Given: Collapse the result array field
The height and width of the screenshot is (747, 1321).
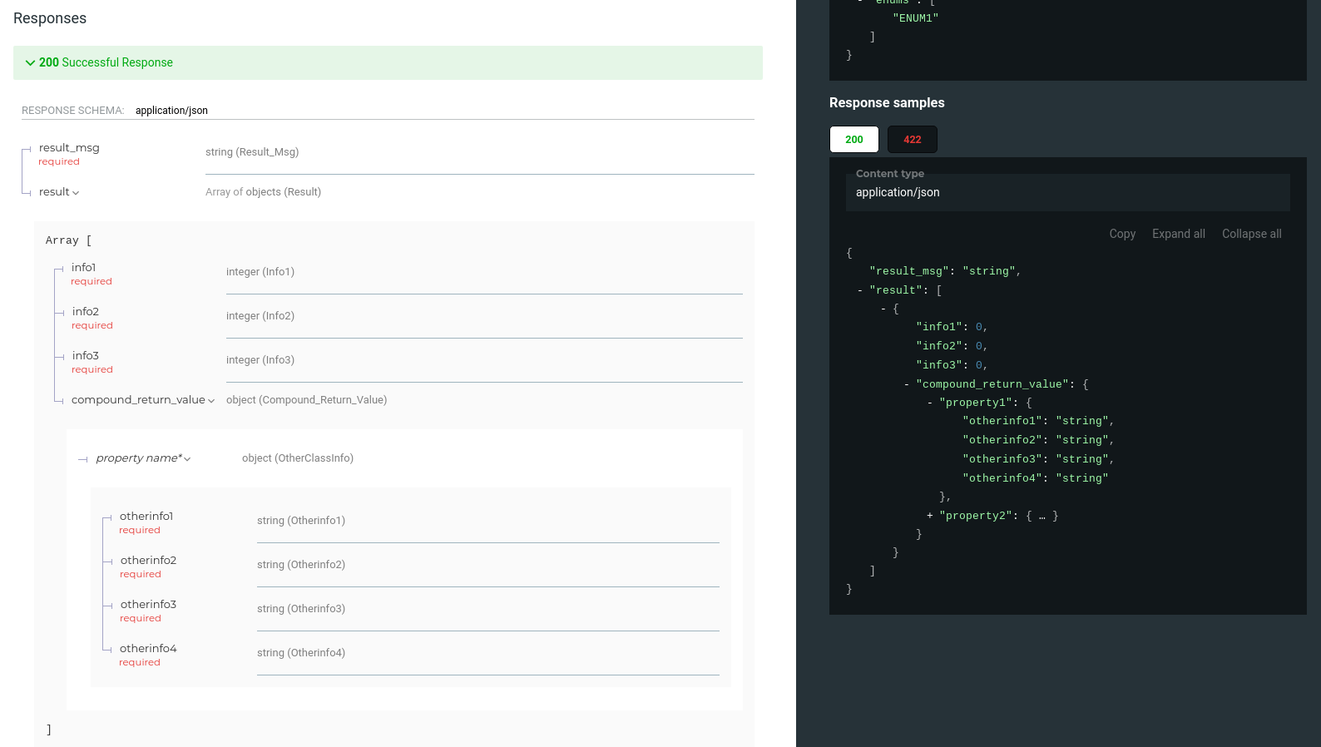Looking at the screenshot, I should (x=59, y=192).
